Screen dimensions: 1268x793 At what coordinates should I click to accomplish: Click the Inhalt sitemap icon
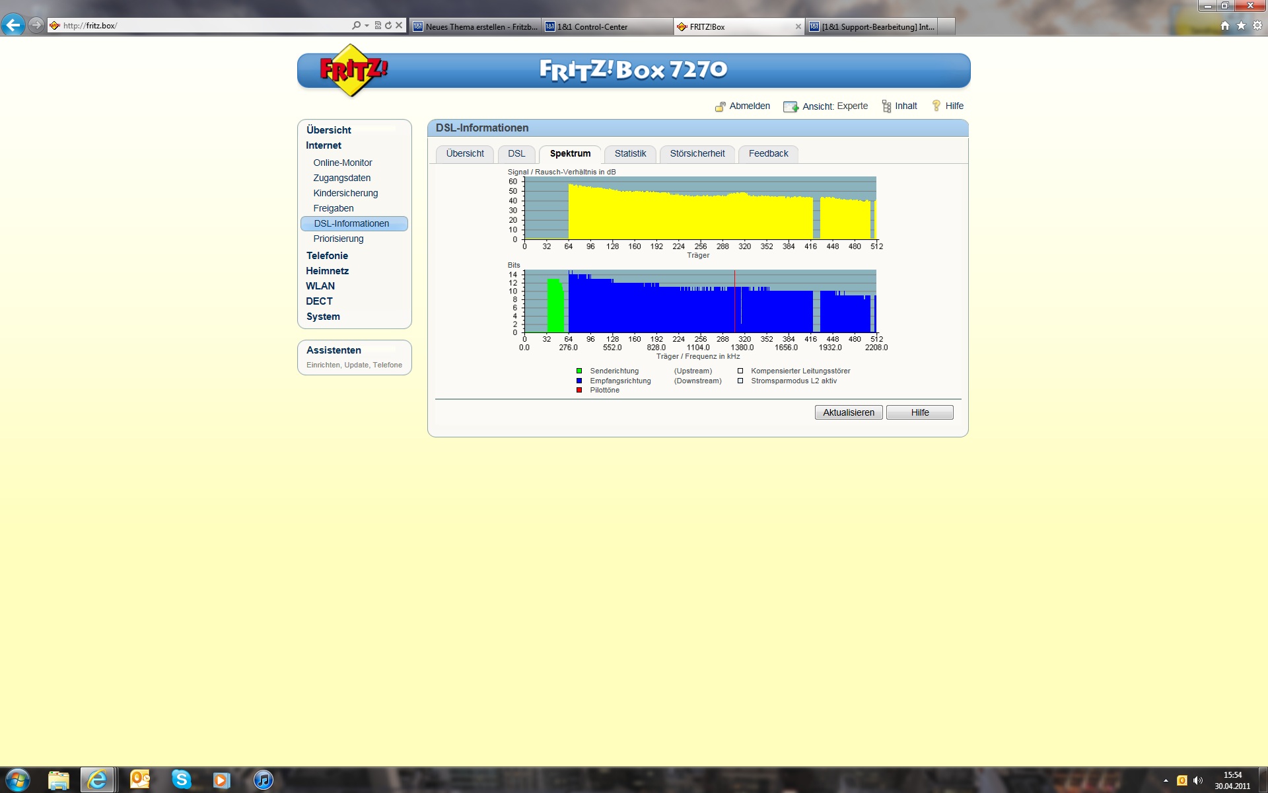point(886,106)
